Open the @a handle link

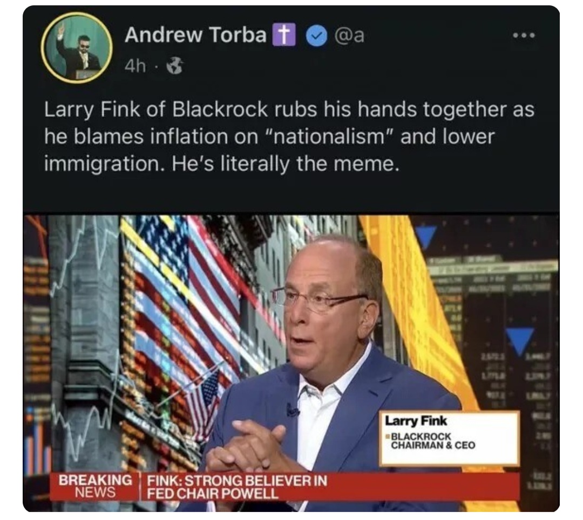click(x=349, y=35)
